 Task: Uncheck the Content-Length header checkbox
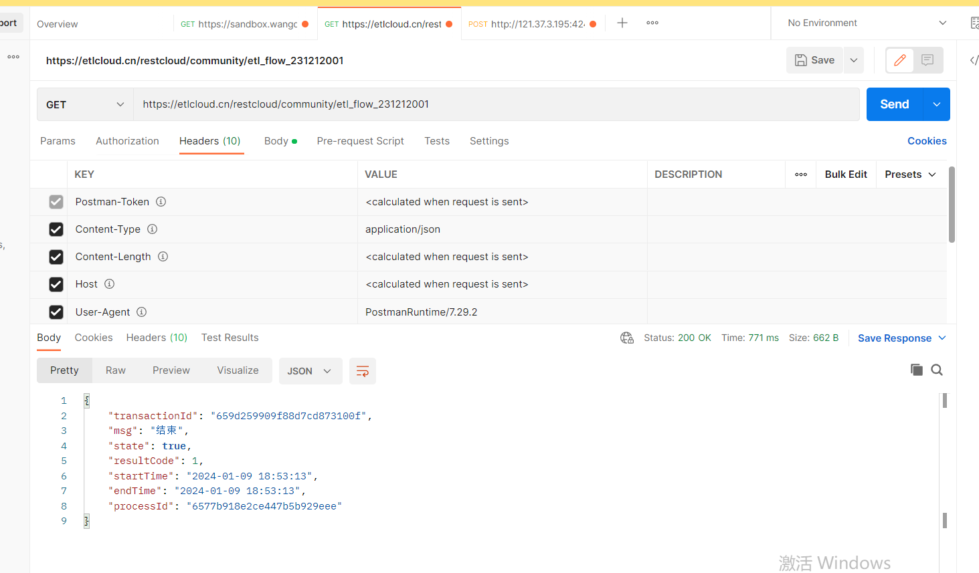[56, 257]
